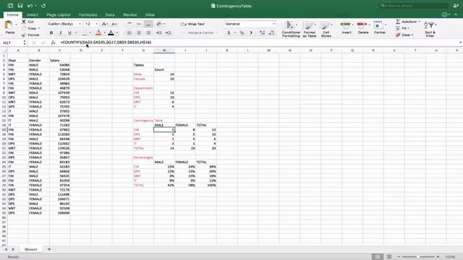
Task: Click the share person icon
Action: [x=455, y=6]
